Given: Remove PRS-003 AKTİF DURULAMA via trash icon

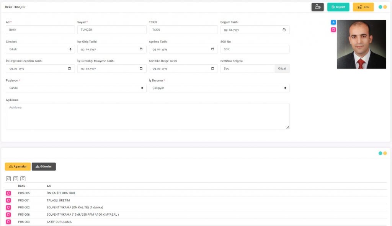Looking at the screenshot, I should pos(8,222).
